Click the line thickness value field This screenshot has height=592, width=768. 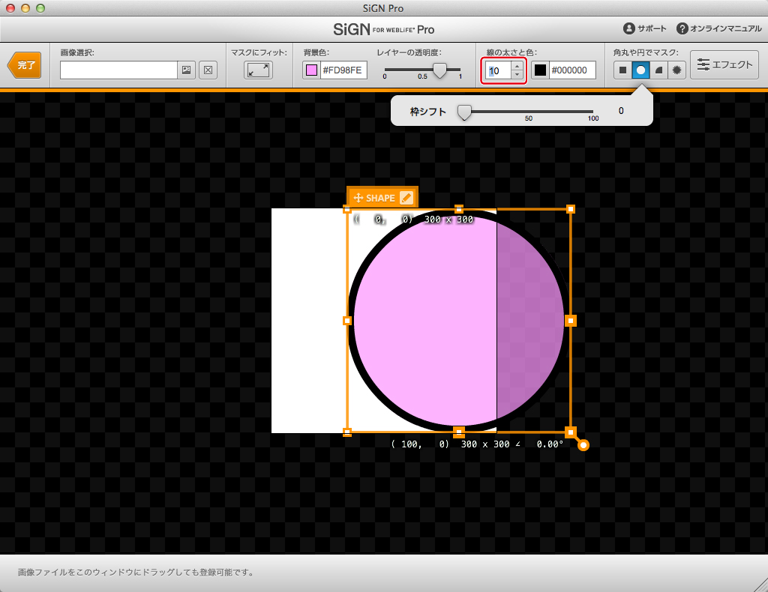498,70
